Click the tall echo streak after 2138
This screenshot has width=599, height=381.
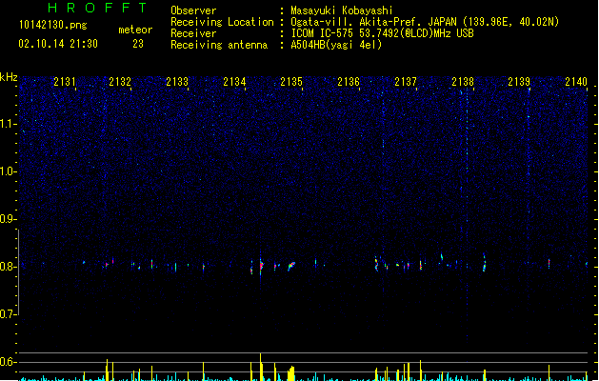coord(484,262)
